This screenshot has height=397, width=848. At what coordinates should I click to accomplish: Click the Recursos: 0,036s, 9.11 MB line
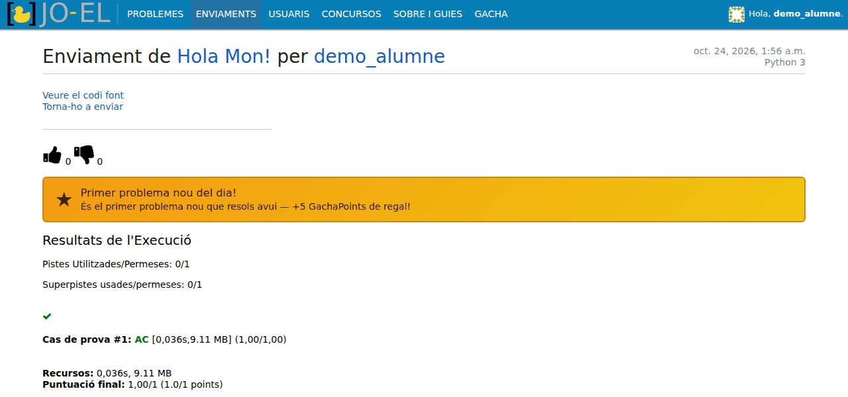pos(107,373)
